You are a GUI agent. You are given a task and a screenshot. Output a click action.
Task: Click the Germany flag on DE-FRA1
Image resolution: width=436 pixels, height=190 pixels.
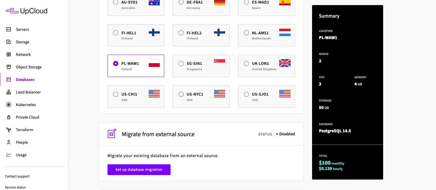click(219, 2)
